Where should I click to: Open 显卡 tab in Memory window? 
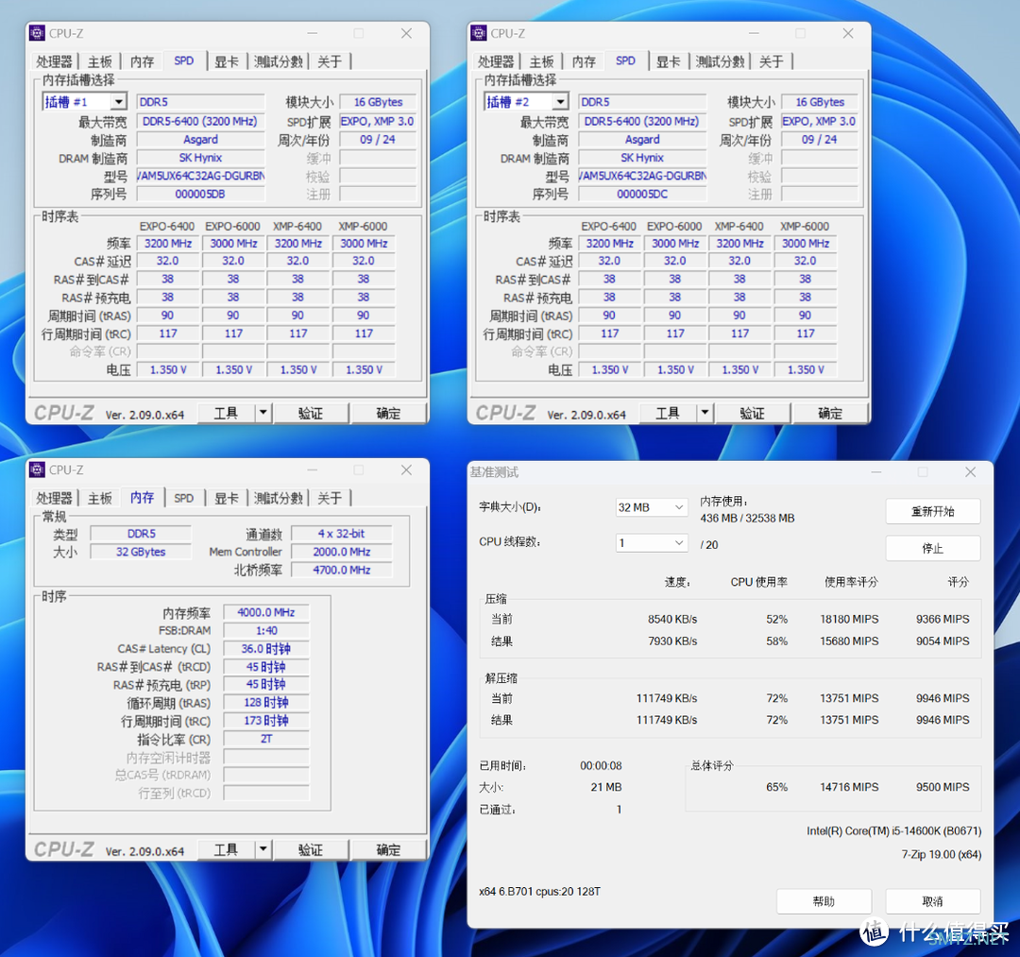coord(227,499)
